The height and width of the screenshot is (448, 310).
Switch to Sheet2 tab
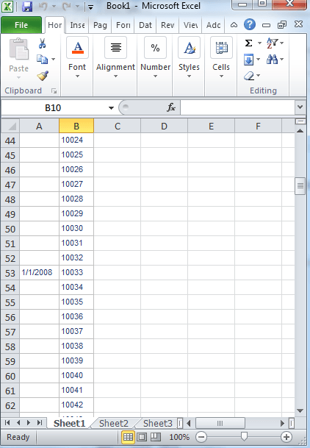click(114, 423)
